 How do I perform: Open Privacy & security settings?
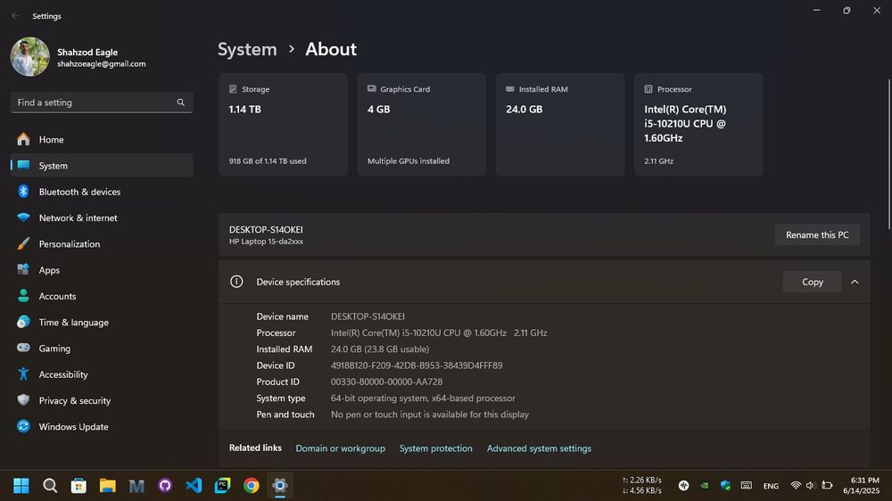coord(102,401)
